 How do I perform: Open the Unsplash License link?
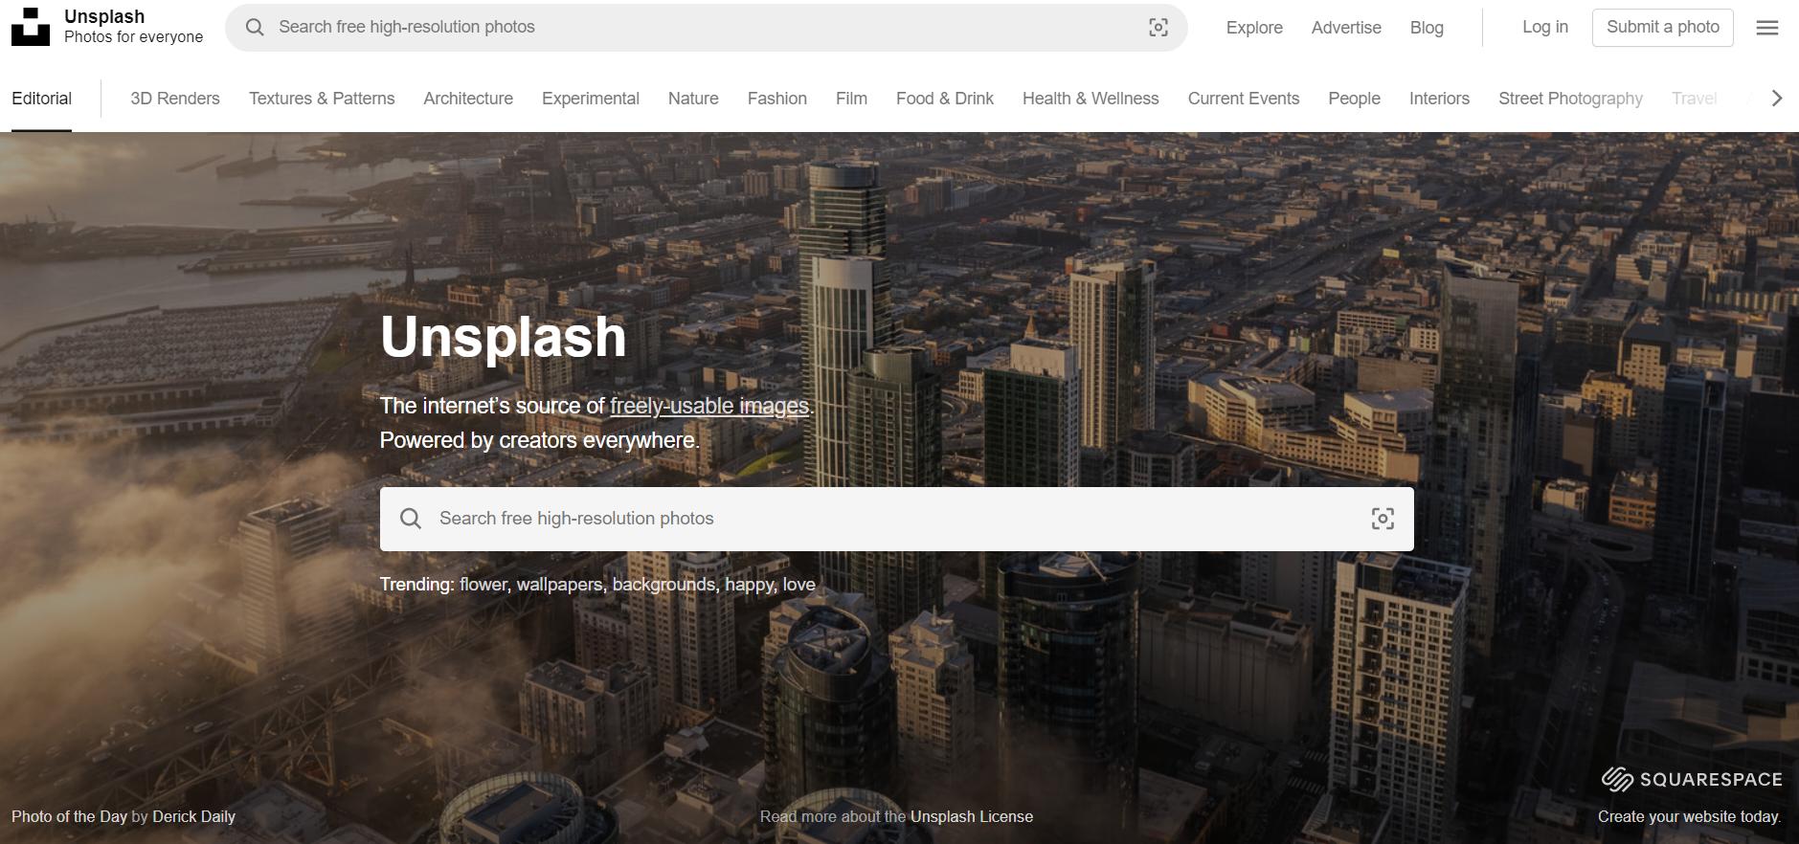coord(972,816)
